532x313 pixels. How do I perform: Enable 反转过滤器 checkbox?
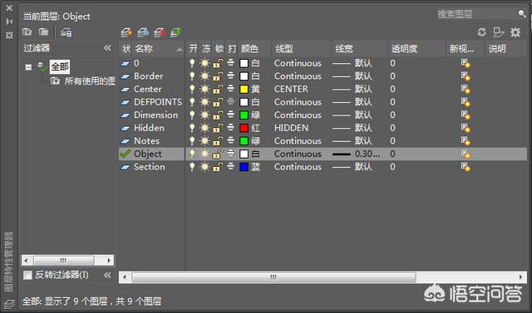[x=27, y=275]
